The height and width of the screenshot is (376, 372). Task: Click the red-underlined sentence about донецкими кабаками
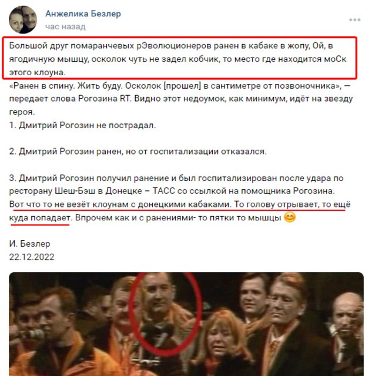[x=180, y=211]
